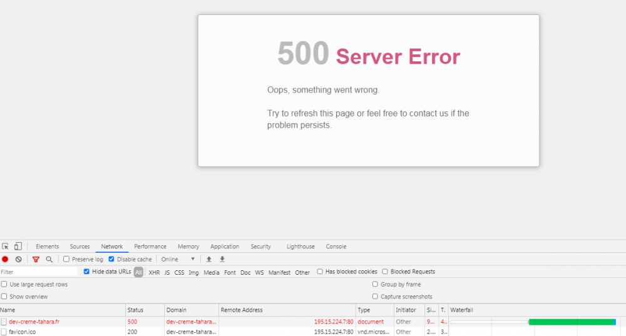Filter requests by XHR
Screen dimensions: 626x336
click(154, 273)
